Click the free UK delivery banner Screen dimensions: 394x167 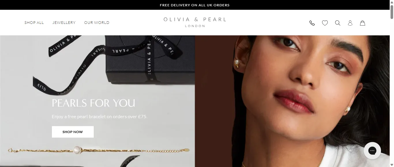coord(195,5)
